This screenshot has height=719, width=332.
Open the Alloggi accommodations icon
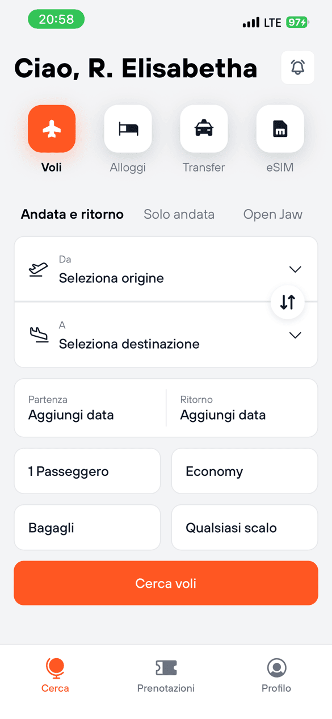tap(128, 129)
